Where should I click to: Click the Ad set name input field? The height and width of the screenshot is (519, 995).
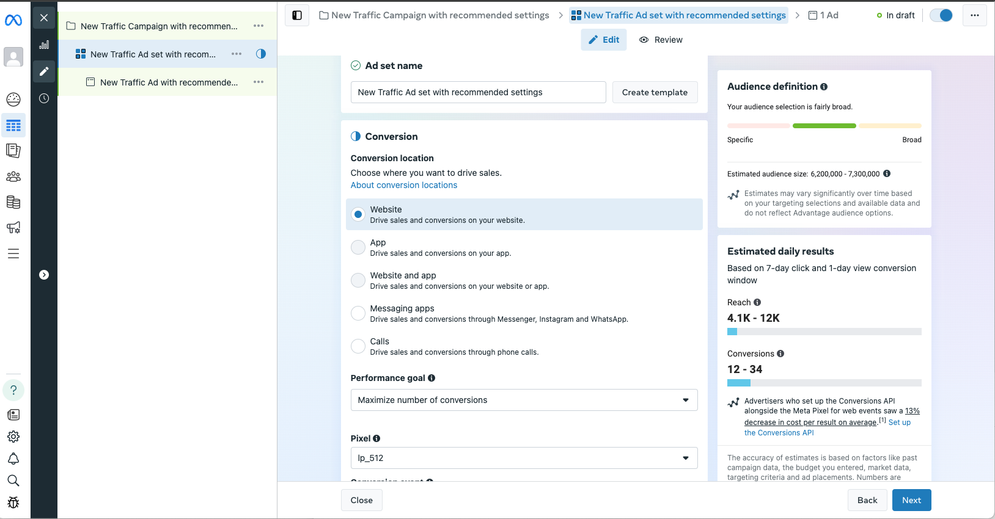click(478, 92)
